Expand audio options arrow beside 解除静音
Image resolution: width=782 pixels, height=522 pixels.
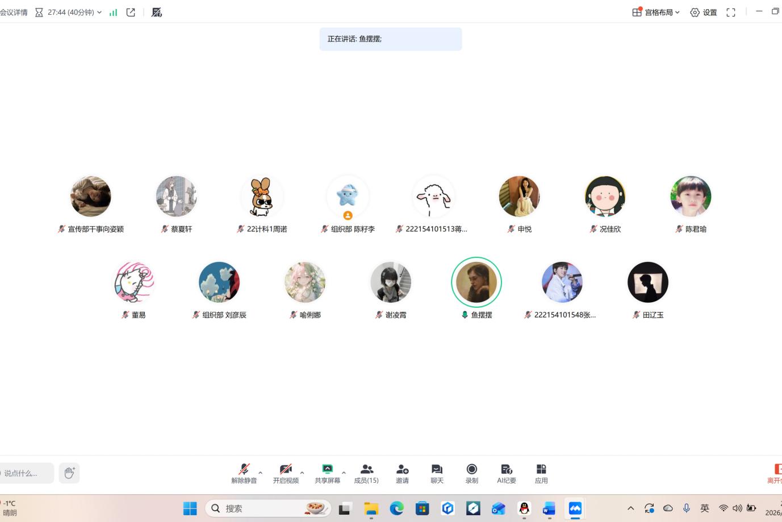click(x=261, y=473)
